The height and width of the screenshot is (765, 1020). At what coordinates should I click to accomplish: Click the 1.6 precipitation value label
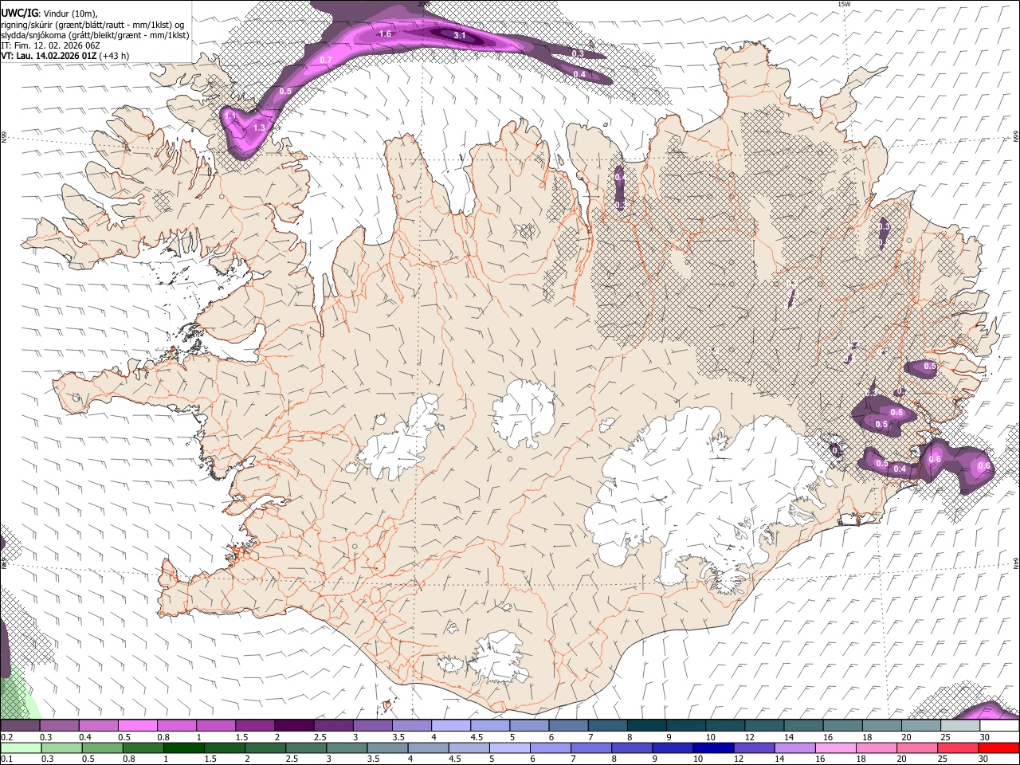385,33
